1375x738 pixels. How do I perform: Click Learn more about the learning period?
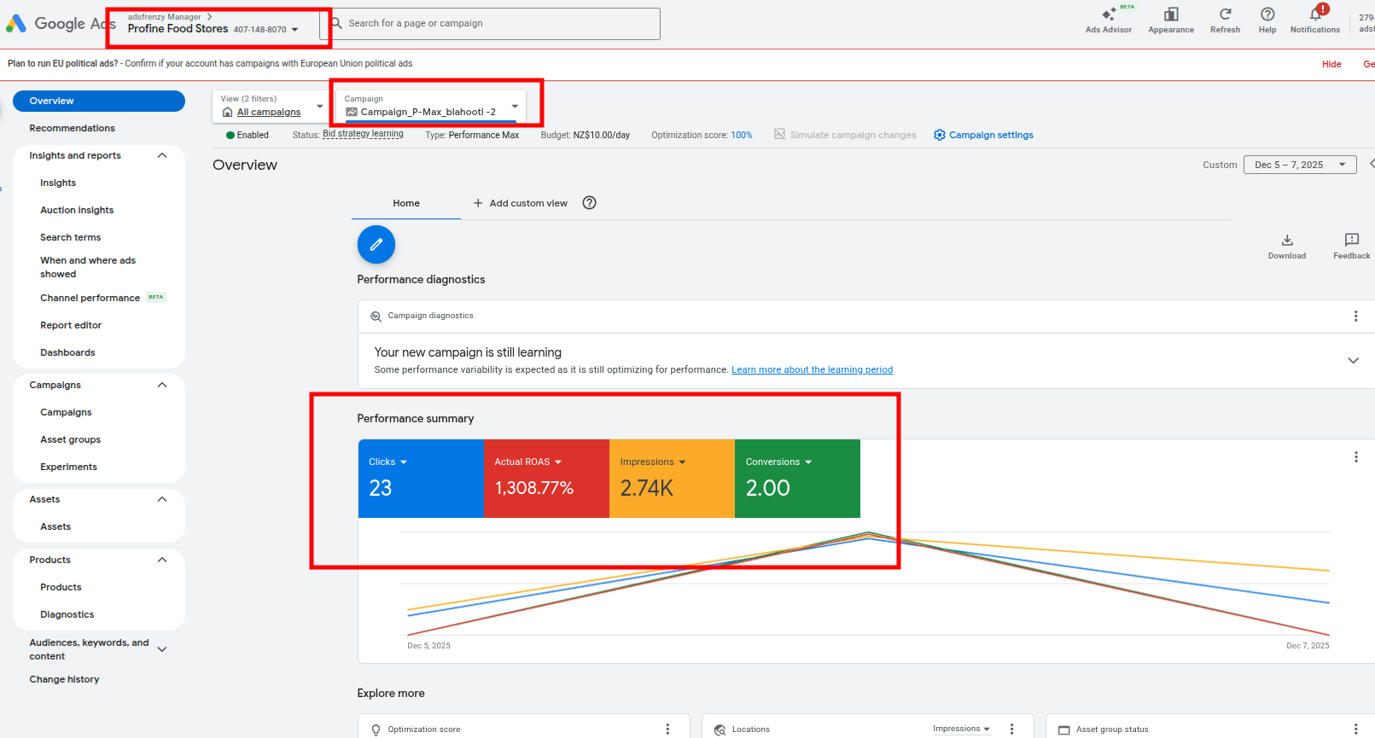(812, 370)
